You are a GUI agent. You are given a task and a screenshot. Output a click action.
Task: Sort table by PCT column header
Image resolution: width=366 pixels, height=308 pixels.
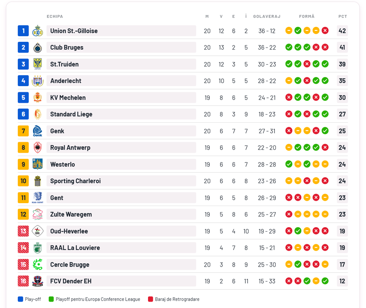pos(342,17)
